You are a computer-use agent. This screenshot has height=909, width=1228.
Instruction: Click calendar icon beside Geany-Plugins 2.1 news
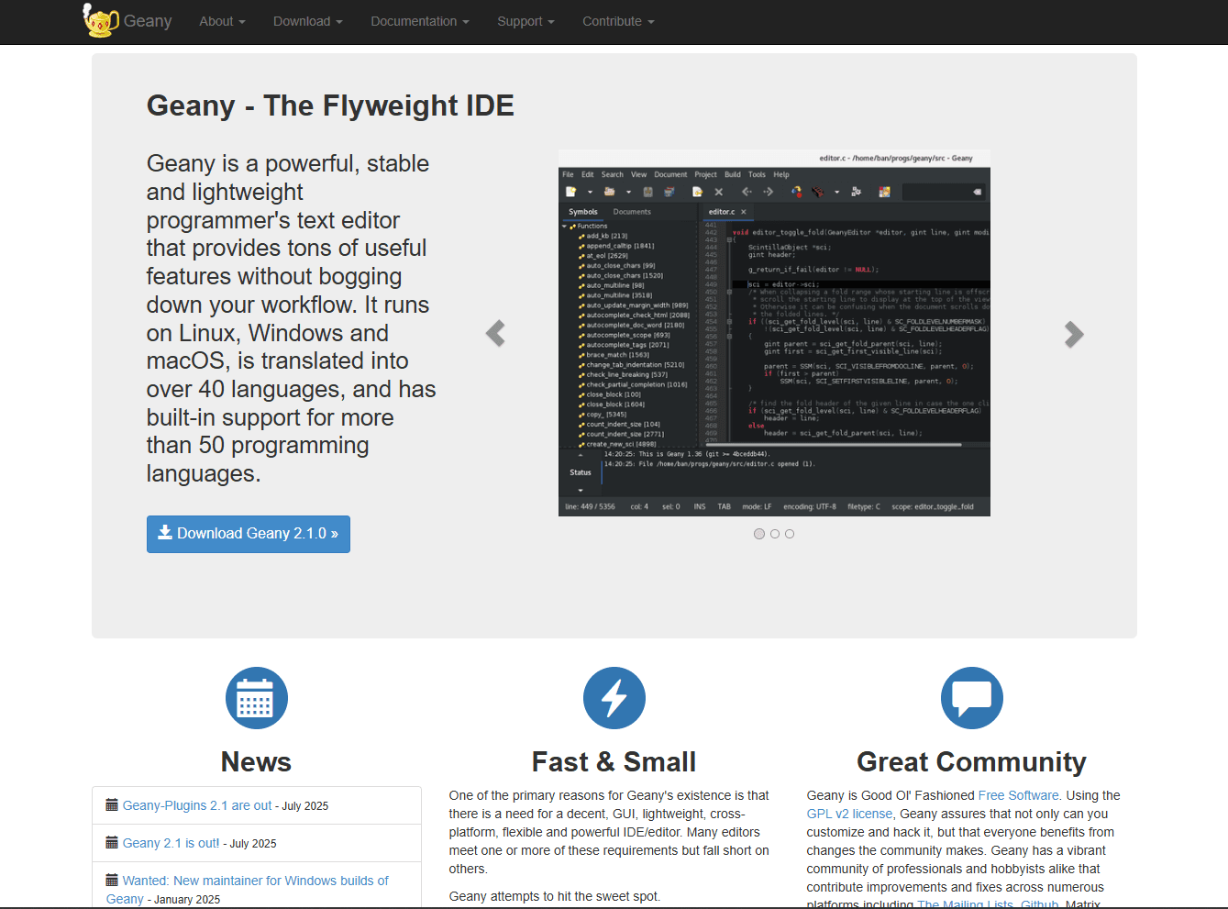click(112, 804)
